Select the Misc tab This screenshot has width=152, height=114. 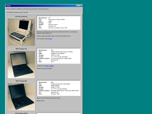click(x=25, y=12)
